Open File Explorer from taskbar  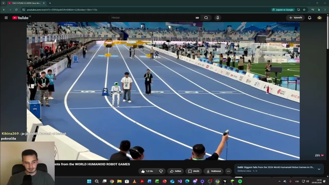[x=119, y=181]
